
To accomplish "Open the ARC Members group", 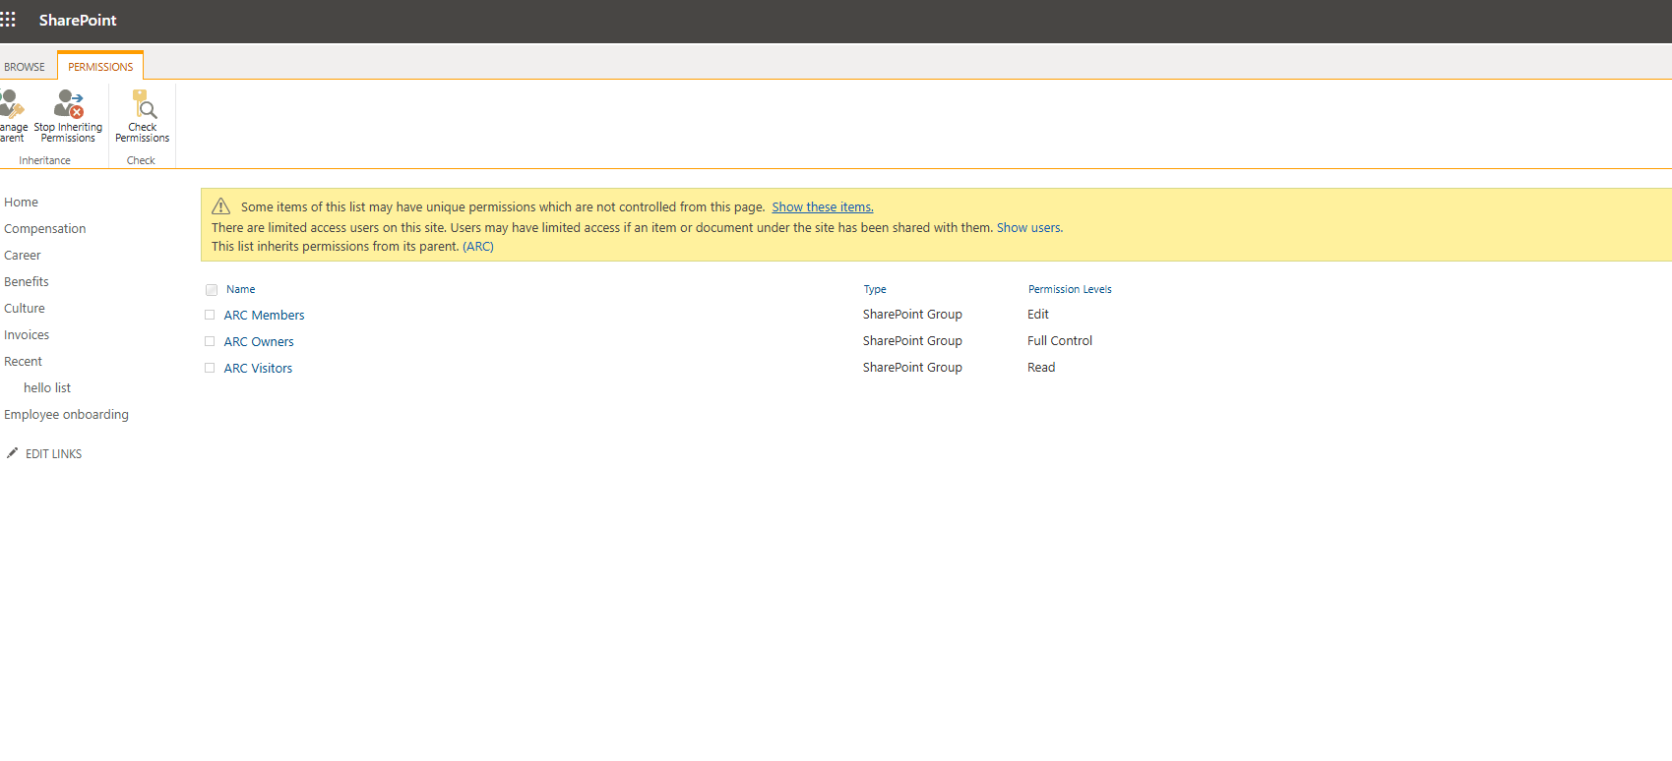I will 264,316.
